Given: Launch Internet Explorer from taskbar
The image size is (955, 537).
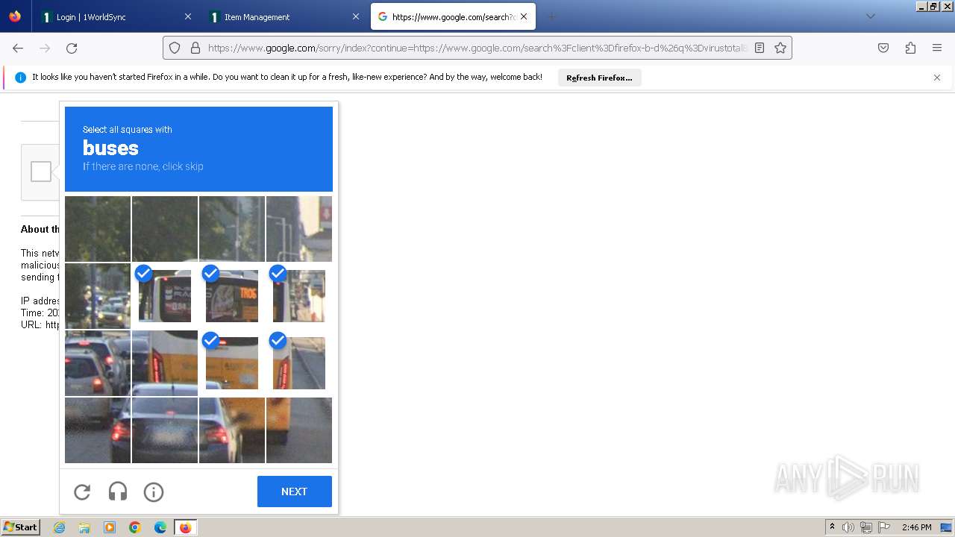Looking at the screenshot, I should 59,527.
